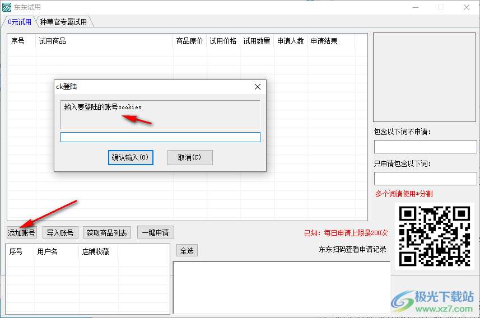Focus the cookies input field in dialog

[160, 137]
